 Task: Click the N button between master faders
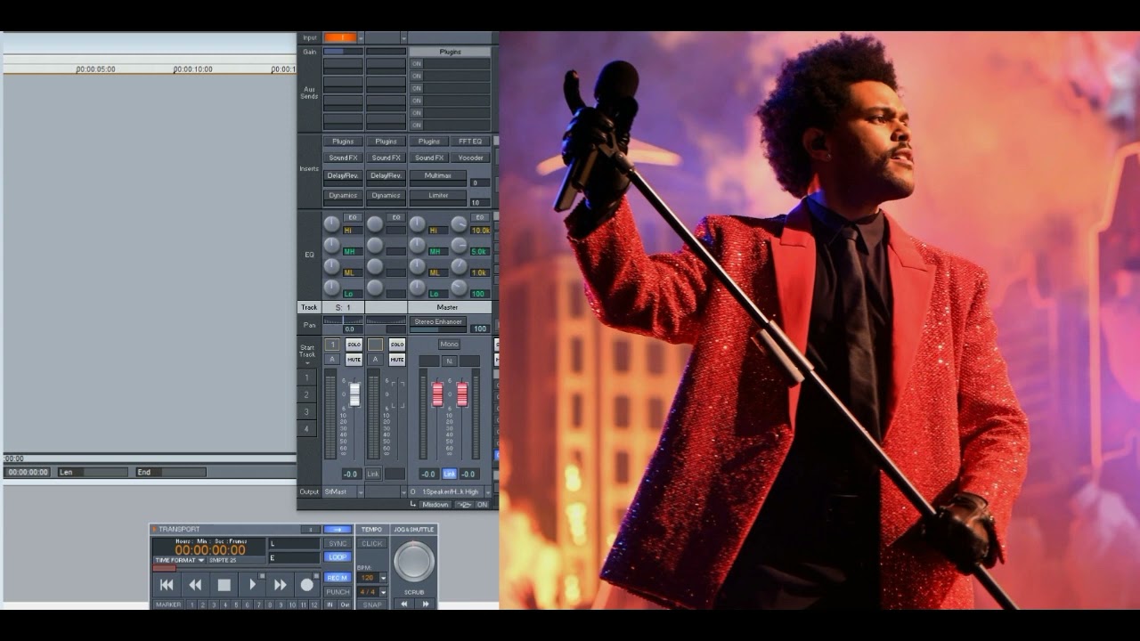click(x=450, y=361)
